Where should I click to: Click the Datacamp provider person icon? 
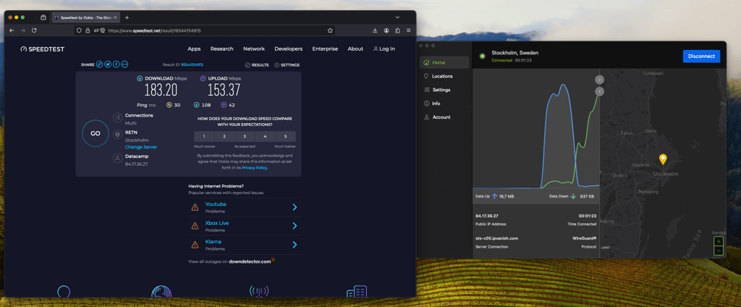[117, 158]
